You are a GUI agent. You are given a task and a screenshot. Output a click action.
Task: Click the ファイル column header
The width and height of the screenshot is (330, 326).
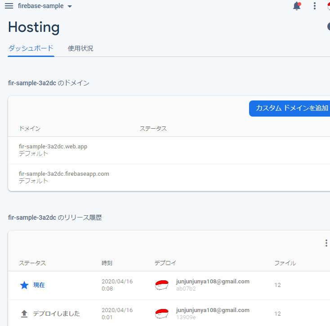(285, 263)
